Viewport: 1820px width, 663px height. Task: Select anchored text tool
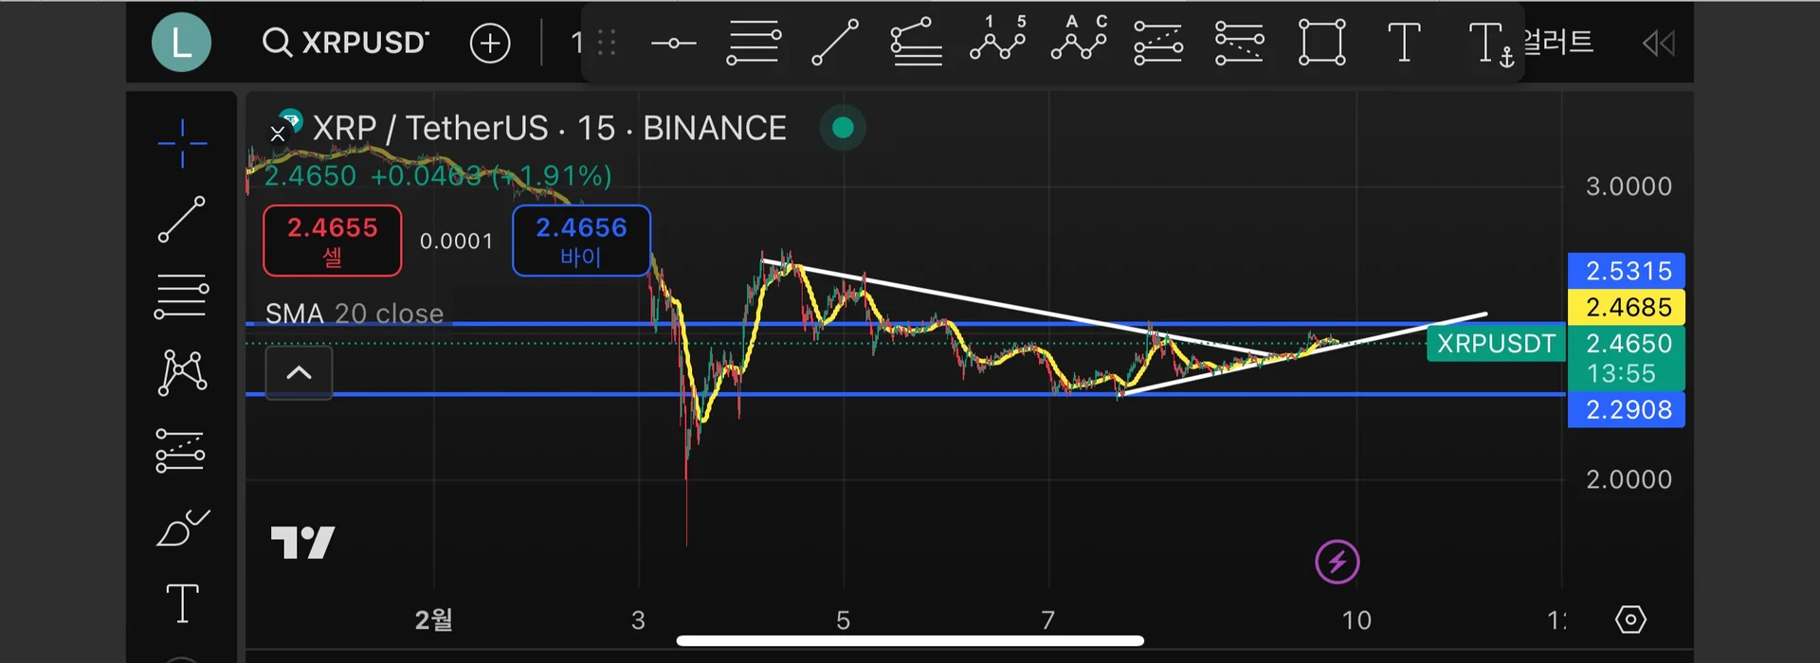pyautogui.click(x=1491, y=45)
